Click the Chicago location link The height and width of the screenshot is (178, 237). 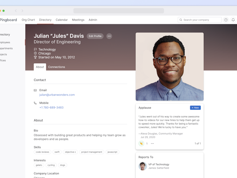pos(44,53)
